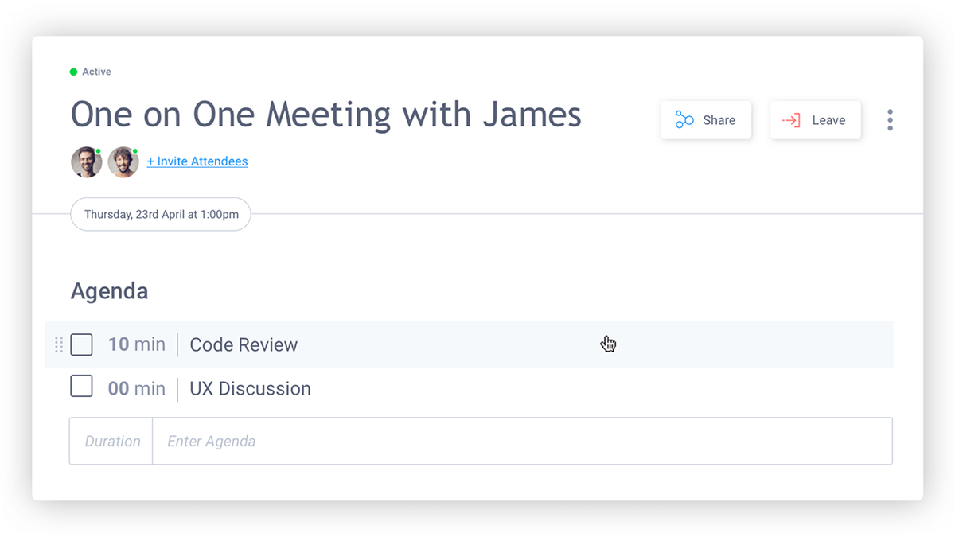Image resolution: width=955 pixels, height=537 pixels.
Task: Click the drag handle beside Code Review
Action: [x=59, y=344]
